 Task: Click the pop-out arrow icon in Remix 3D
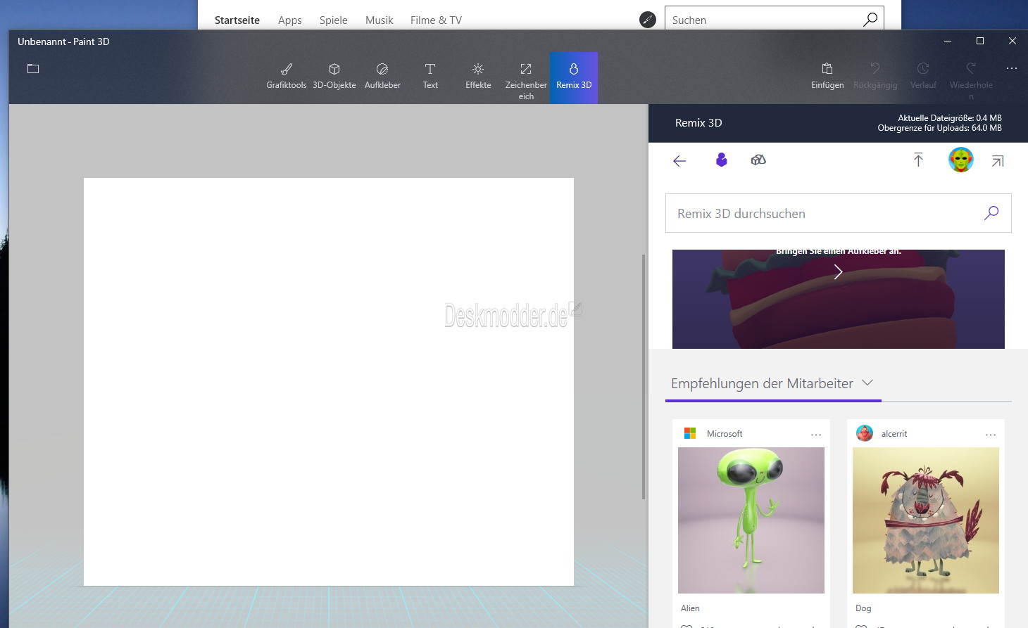tap(998, 161)
